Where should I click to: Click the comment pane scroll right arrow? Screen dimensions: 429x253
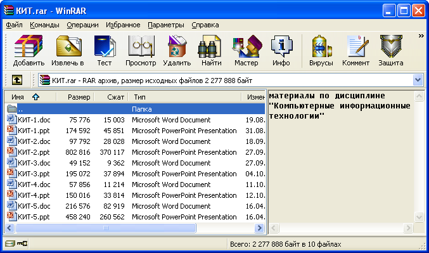click(408, 228)
